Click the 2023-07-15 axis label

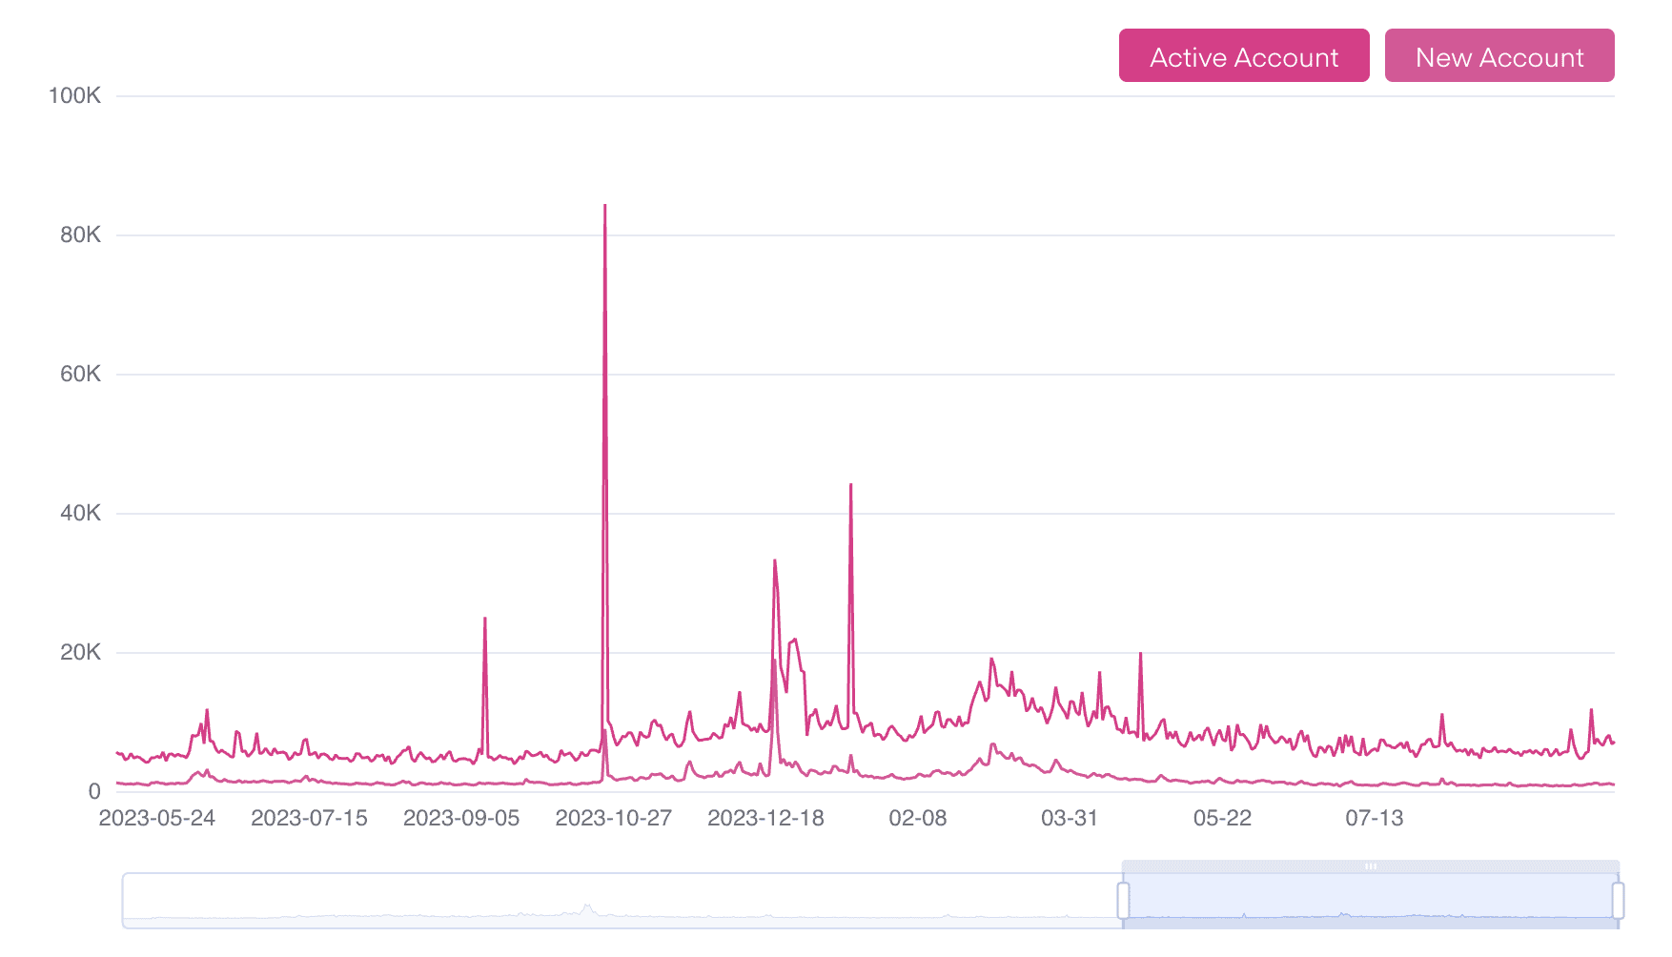(x=309, y=818)
